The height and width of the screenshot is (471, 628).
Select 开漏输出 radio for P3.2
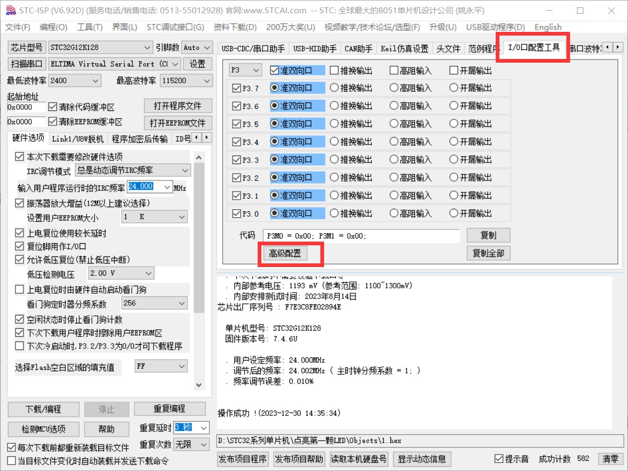click(x=454, y=177)
